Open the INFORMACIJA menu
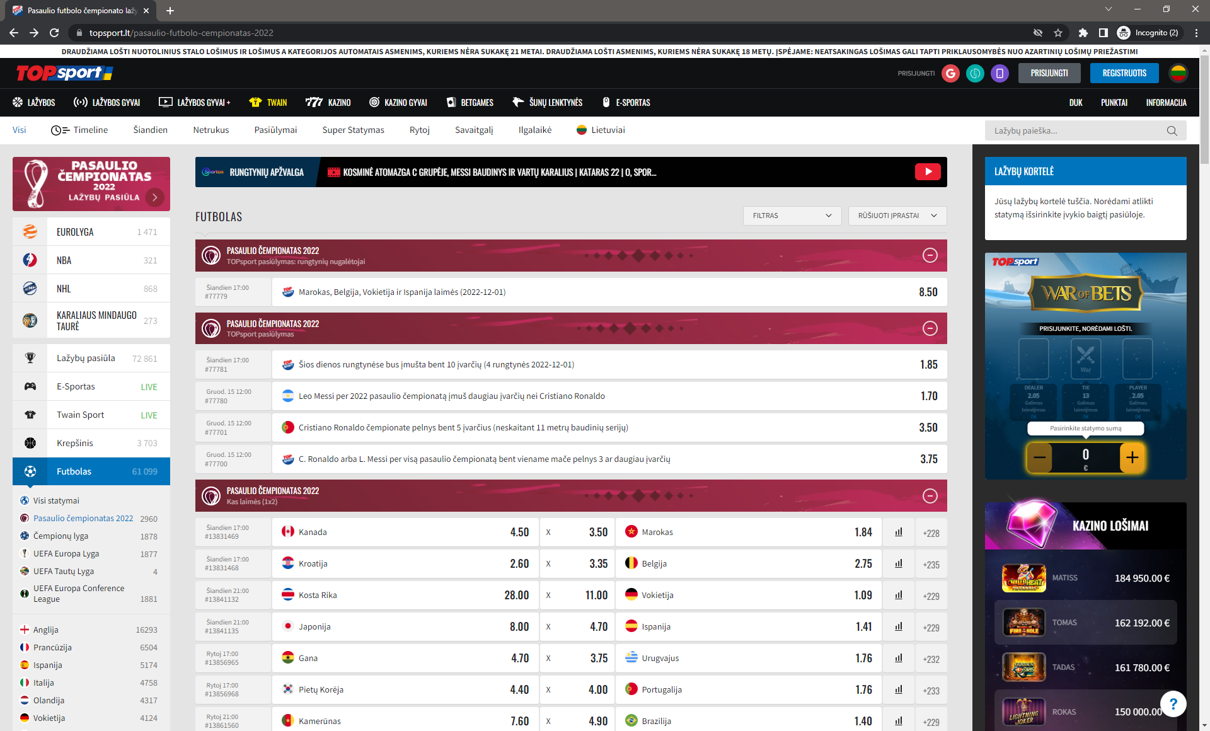The width and height of the screenshot is (1210, 731). click(x=1166, y=103)
